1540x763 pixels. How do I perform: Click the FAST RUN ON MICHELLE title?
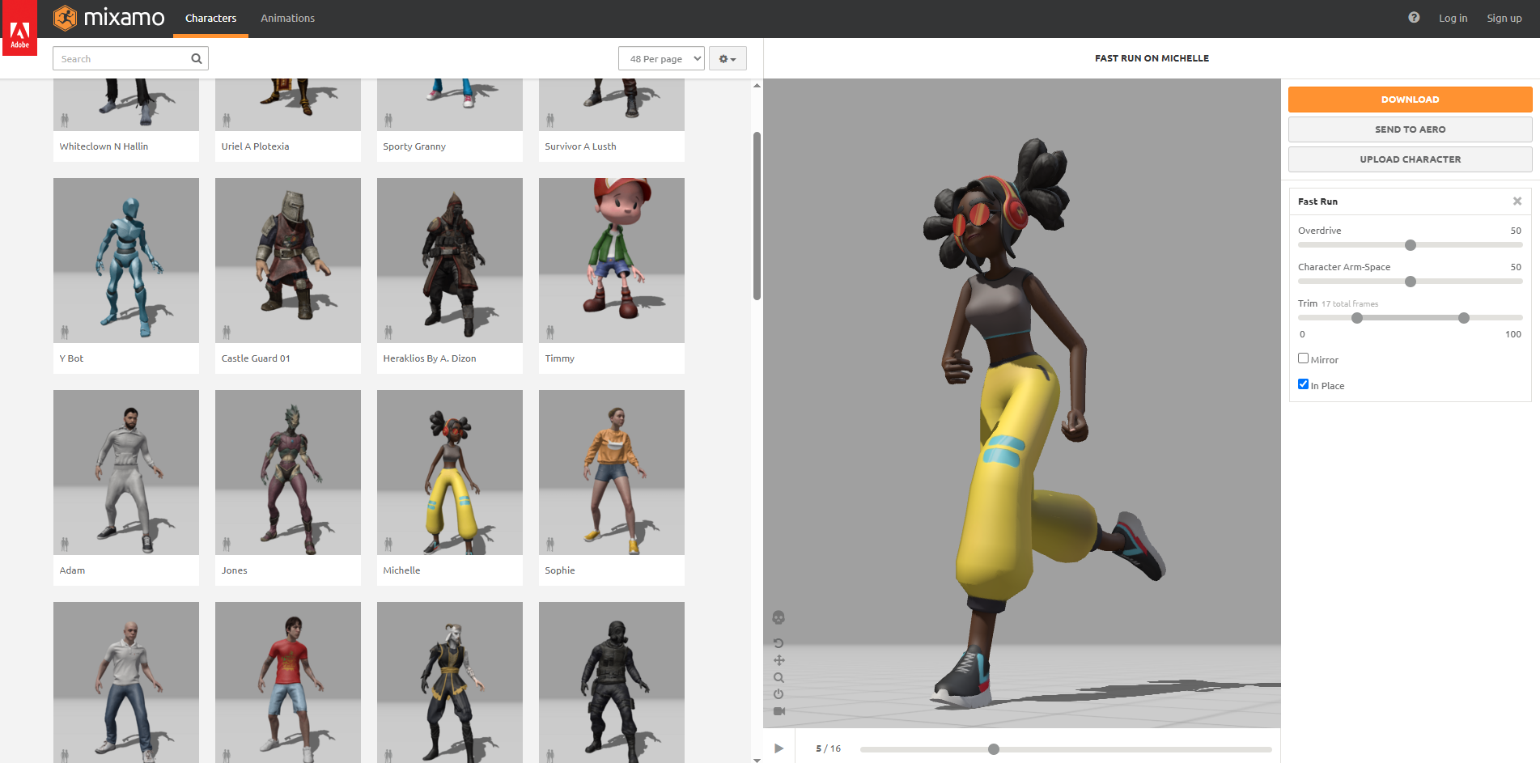1152,58
